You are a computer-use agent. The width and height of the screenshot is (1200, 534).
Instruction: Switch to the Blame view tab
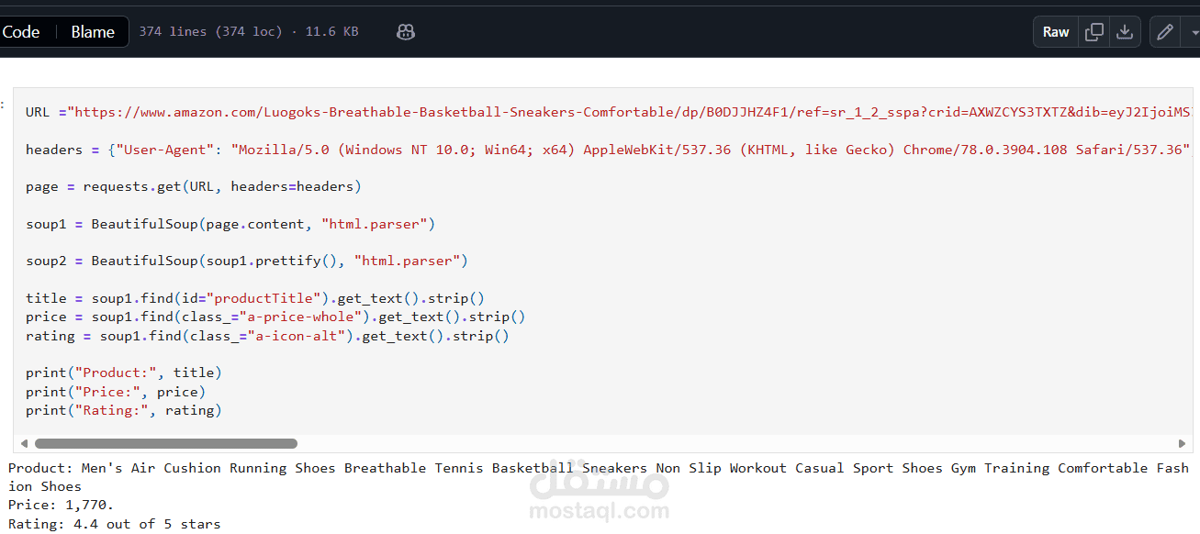pyautogui.click(x=93, y=32)
